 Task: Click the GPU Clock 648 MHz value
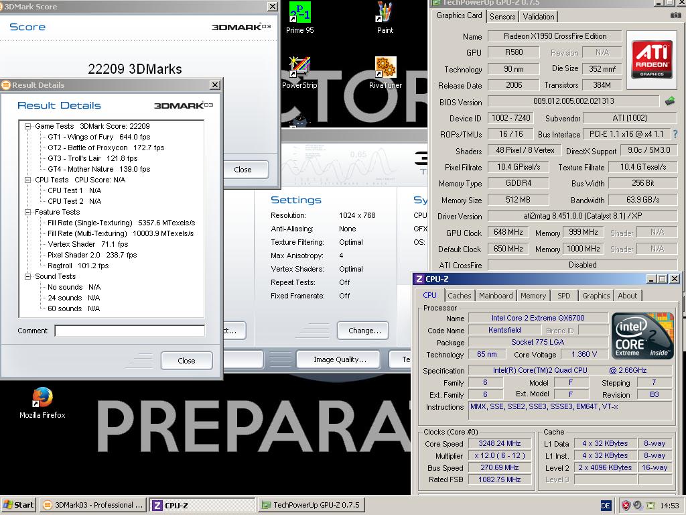[x=508, y=232]
